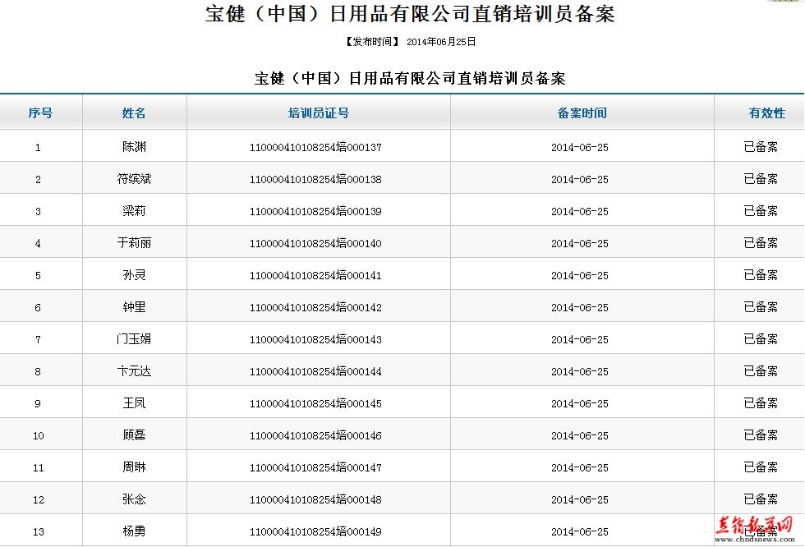Select the name 卞元达

pyautogui.click(x=134, y=371)
